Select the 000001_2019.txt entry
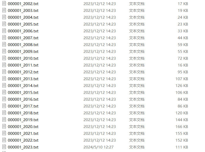Viewport: 205px width, 152px height. (23, 120)
